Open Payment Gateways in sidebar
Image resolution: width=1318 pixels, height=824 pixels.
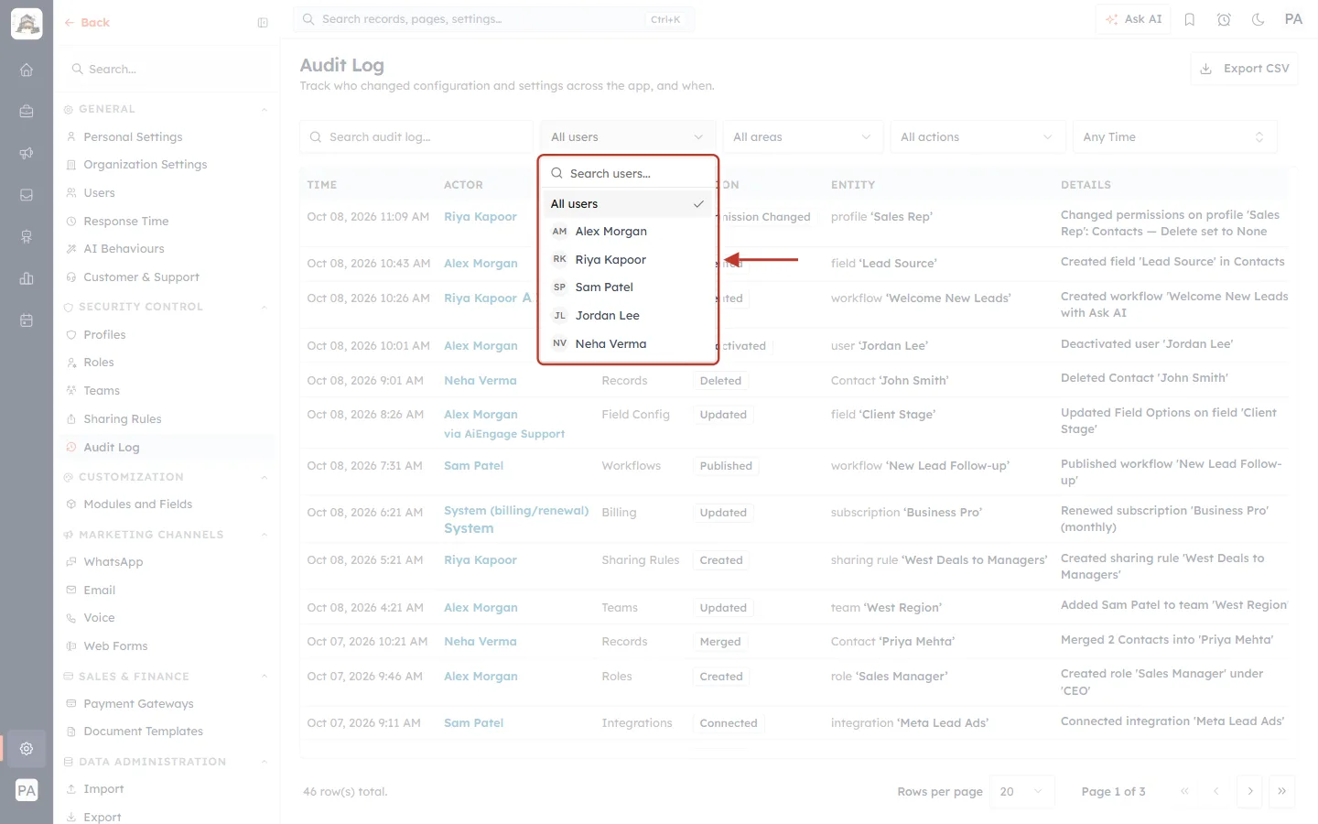pos(138,704)
